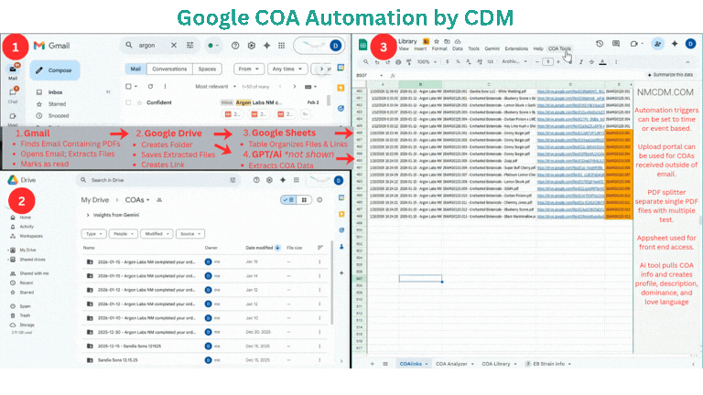The height and width of the screenshot is (395, 703).
Task: Open more actions for the Jan 10 folder
Action: (x=319, y=318)
